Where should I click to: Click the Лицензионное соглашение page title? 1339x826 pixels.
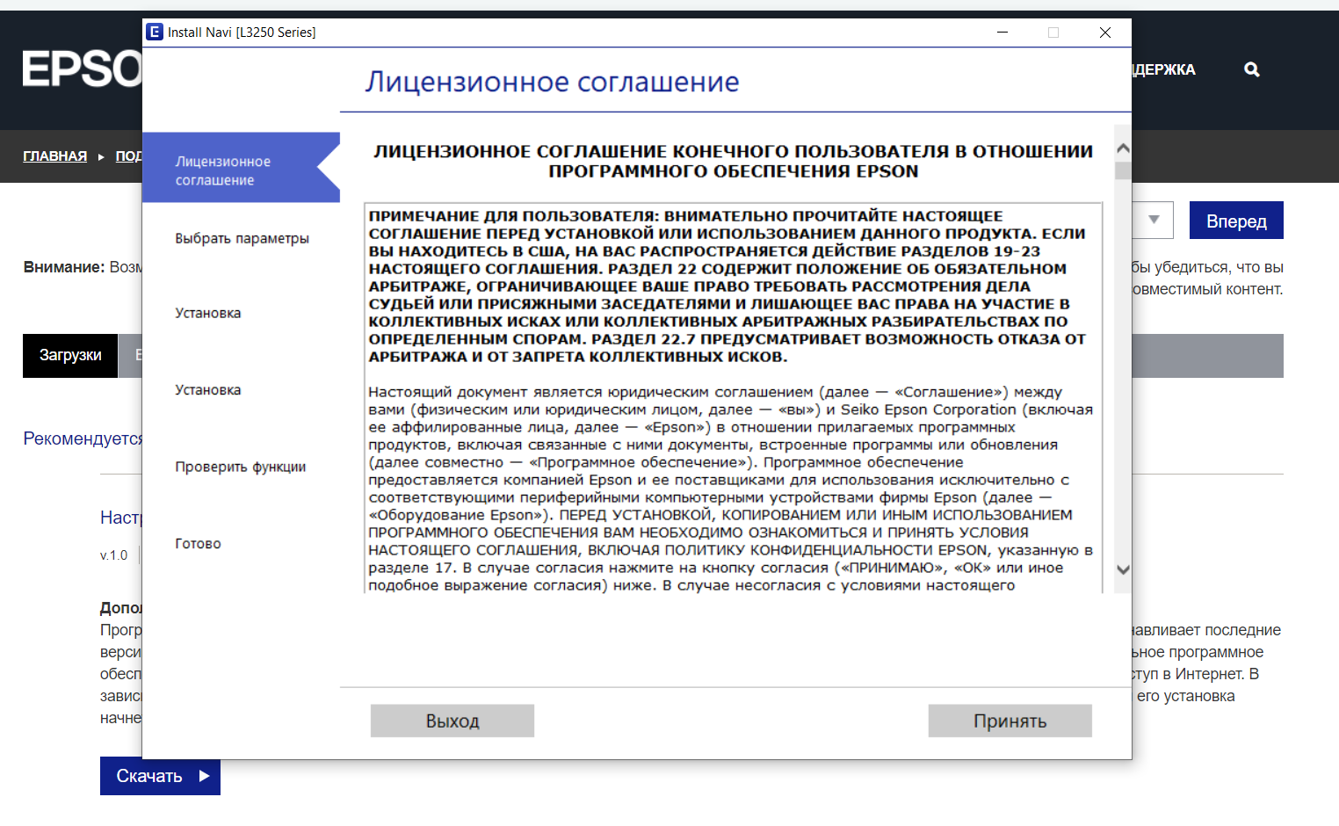tap(552, 82)
